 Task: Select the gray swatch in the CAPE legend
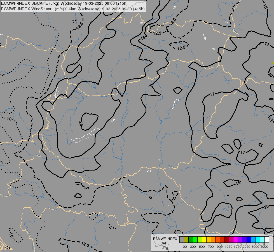click(x=182, y=239)
